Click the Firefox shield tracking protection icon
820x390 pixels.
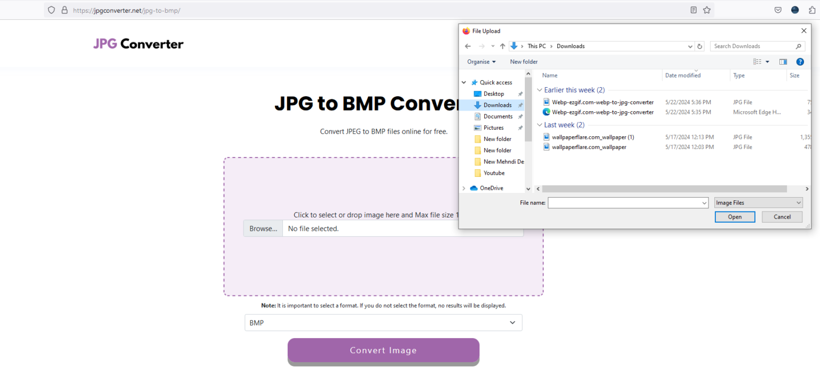tap(51, 10)
